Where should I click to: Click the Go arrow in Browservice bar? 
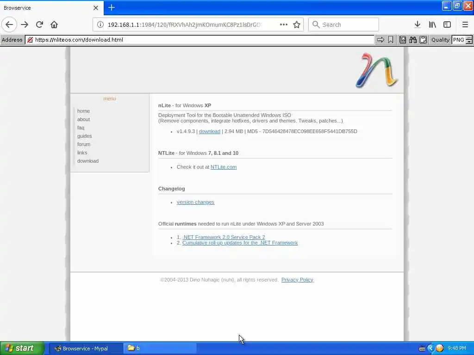pyautogui.click(x=380, y=40)
